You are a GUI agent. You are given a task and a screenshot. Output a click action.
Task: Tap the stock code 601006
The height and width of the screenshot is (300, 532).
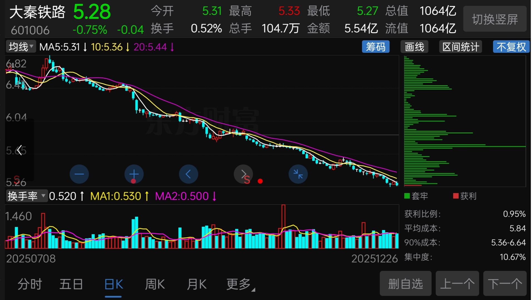tap(30, 30)
